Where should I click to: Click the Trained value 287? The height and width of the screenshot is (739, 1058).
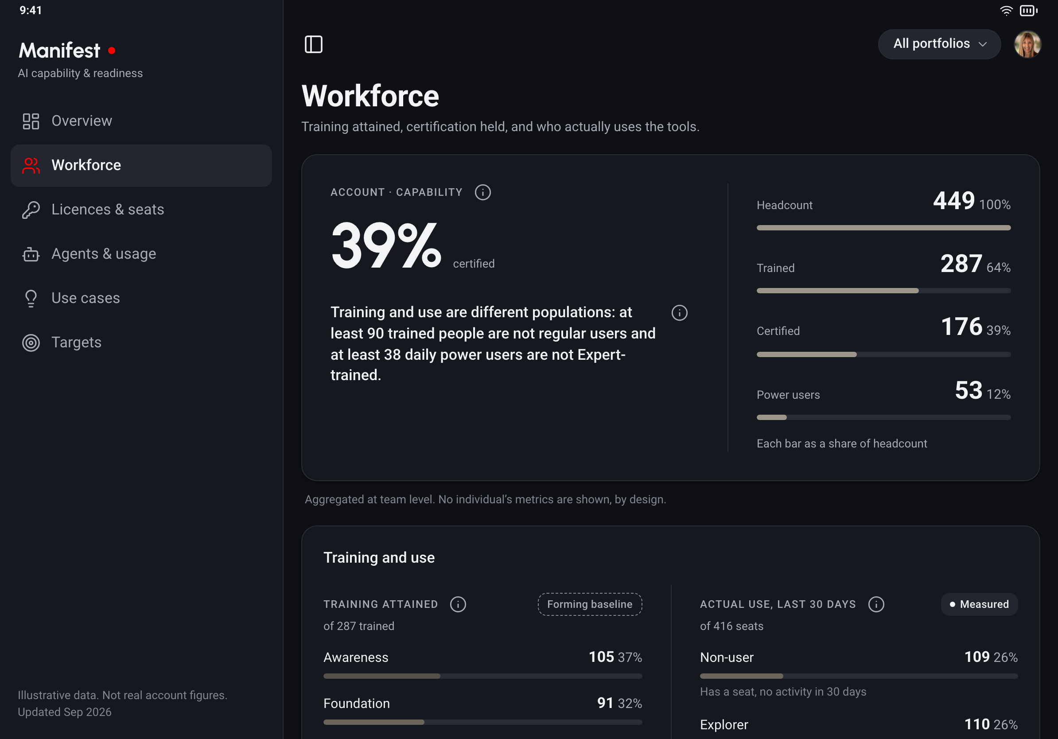point(961,264)
